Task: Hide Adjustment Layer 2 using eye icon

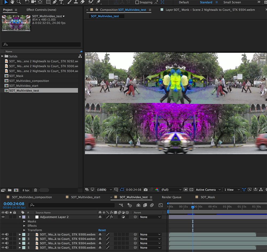Action: pos(3,217)
